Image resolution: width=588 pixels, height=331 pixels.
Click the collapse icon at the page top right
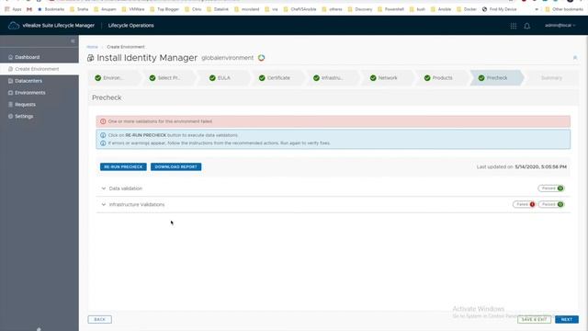tap(575, 58)
